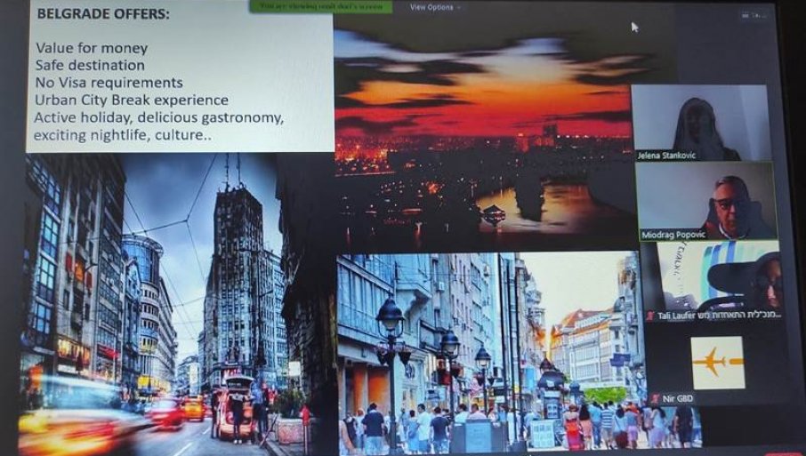This screenshot has width=806, height=456.
Task: Select Tali Laufer's video tile
Action: pos(710,276)
